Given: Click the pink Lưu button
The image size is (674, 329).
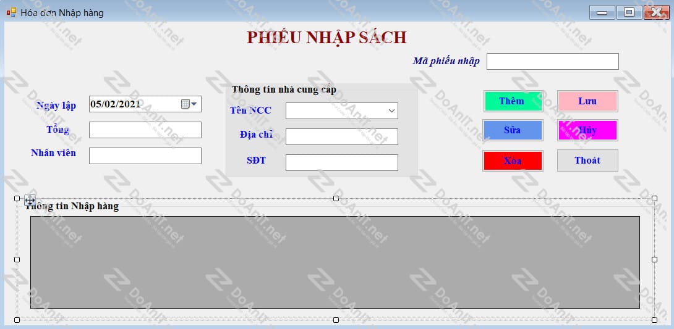Looking at the screenshot, I should pyautogui.click(x=587, y=101).
